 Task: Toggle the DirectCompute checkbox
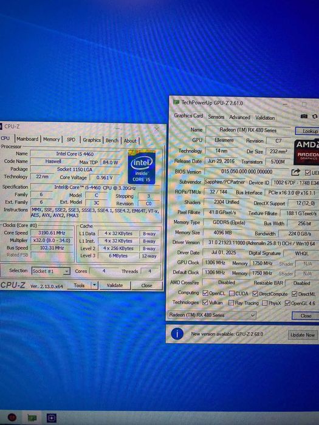tap(255, 294)
